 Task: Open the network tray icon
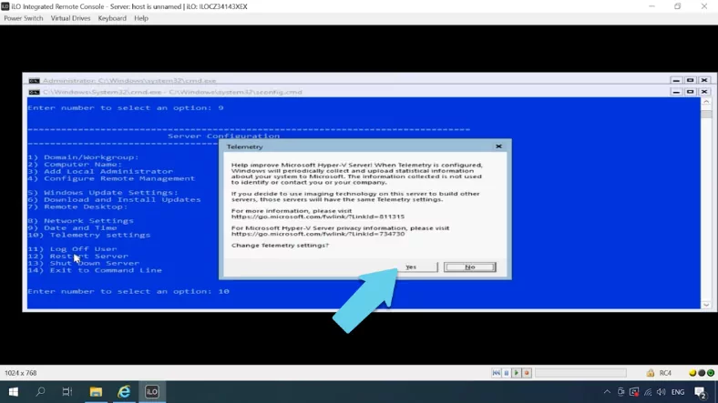[x=648, y=391]
